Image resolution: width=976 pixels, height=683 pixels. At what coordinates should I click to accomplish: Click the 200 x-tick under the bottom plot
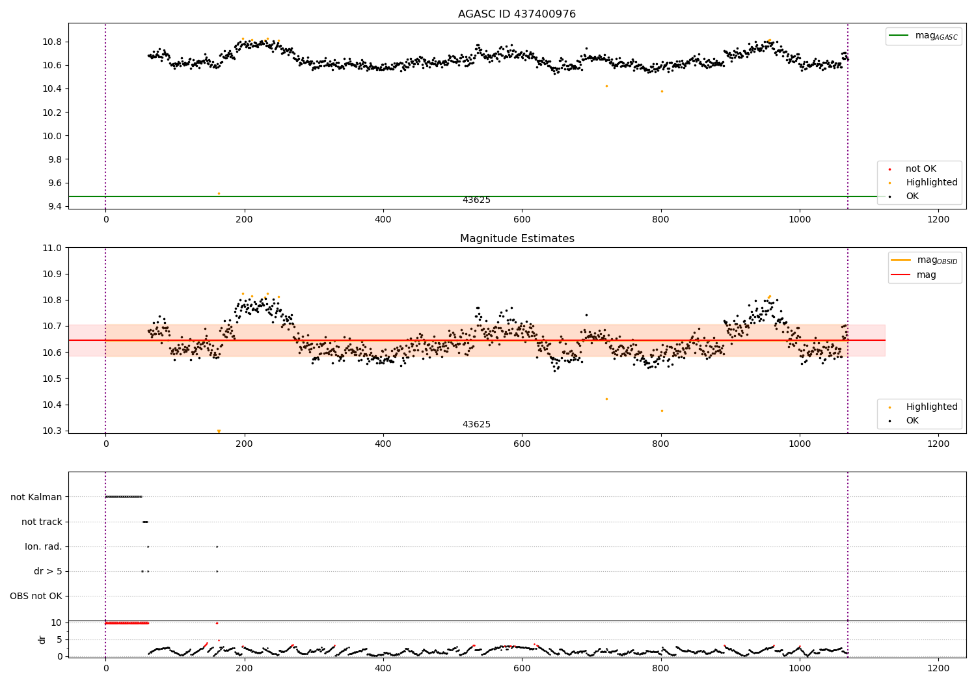(245, 668)
